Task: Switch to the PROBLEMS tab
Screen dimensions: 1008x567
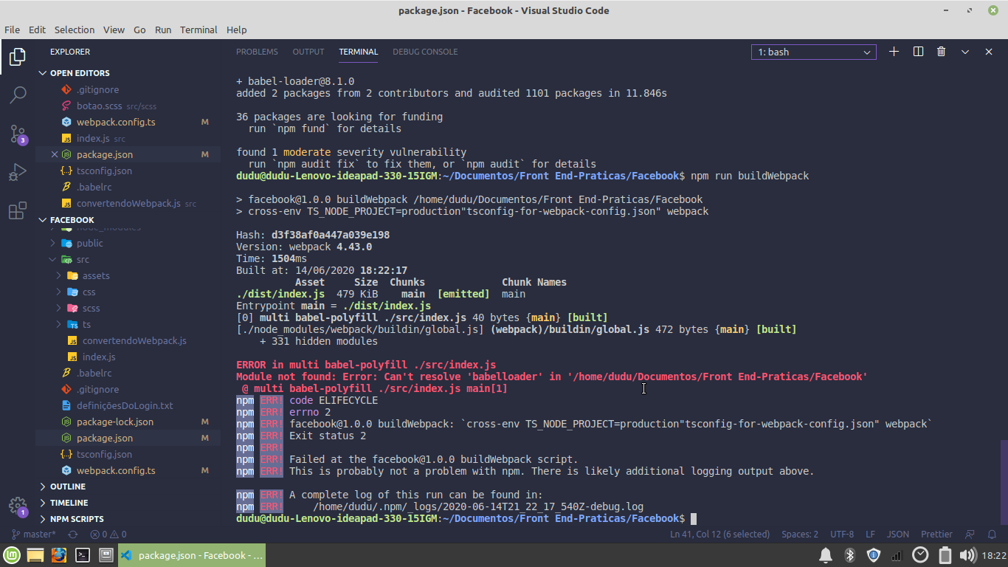Action: [257, 52]
